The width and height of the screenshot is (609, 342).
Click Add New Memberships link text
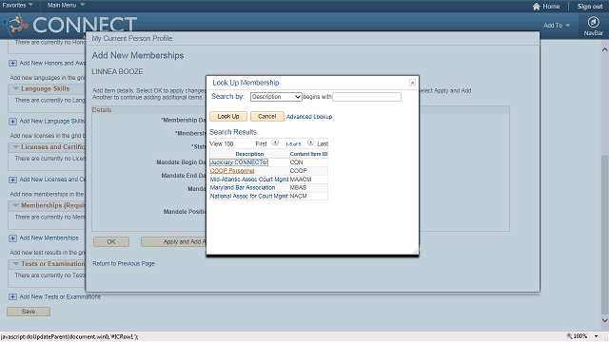[x=49, y=238]
